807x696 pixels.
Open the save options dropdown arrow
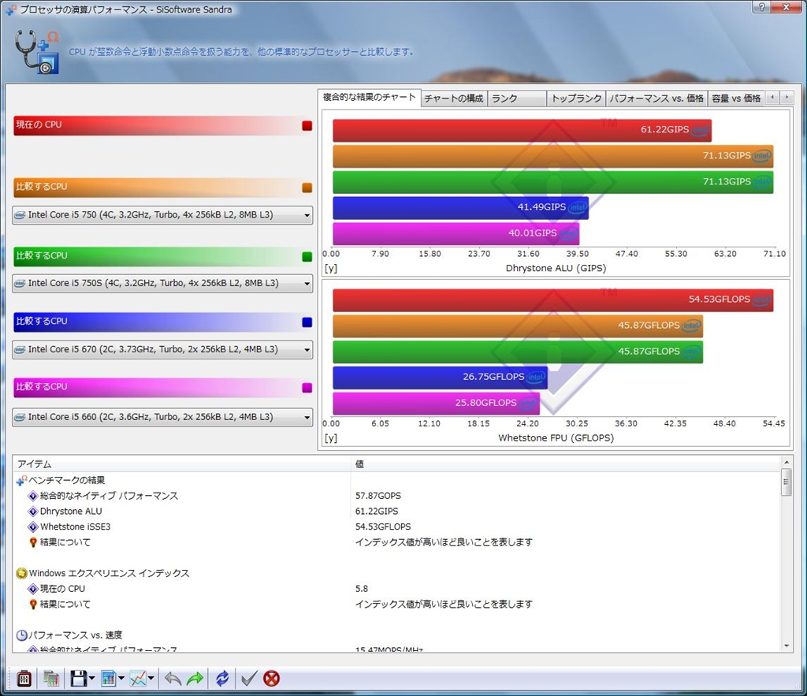(x=91, y=679)
